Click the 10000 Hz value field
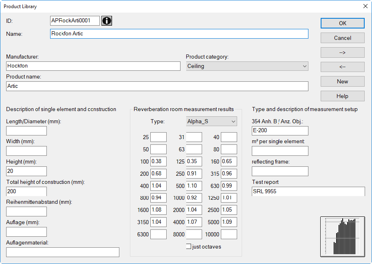372x264 pixels. click(x=229, y=234)
